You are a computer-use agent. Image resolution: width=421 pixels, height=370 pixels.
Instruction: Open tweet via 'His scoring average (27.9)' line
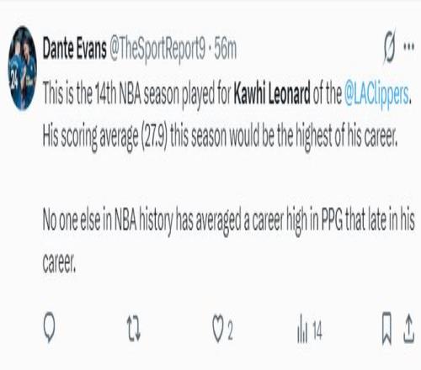220,136
